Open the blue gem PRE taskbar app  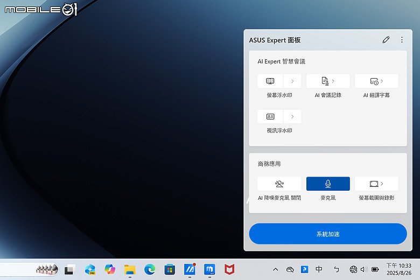pyautogui.click(x=90, y=270)
